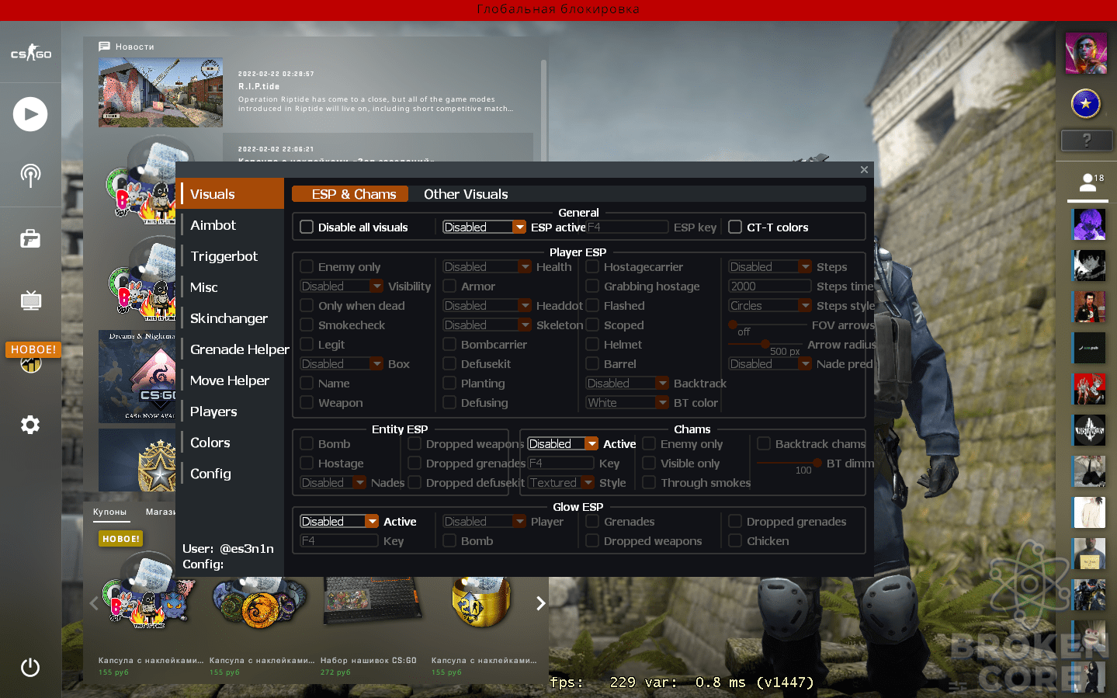Toggle Enemy only checkbox in Player ESP
1117x698 pixels.
tap(307, 266)
